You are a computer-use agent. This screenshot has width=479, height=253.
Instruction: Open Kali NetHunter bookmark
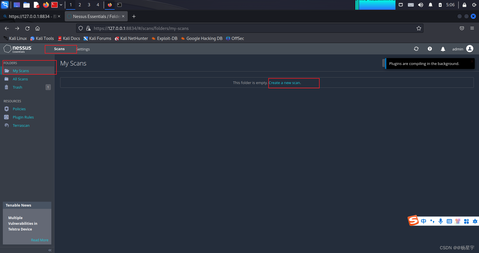tap(131, 38)
